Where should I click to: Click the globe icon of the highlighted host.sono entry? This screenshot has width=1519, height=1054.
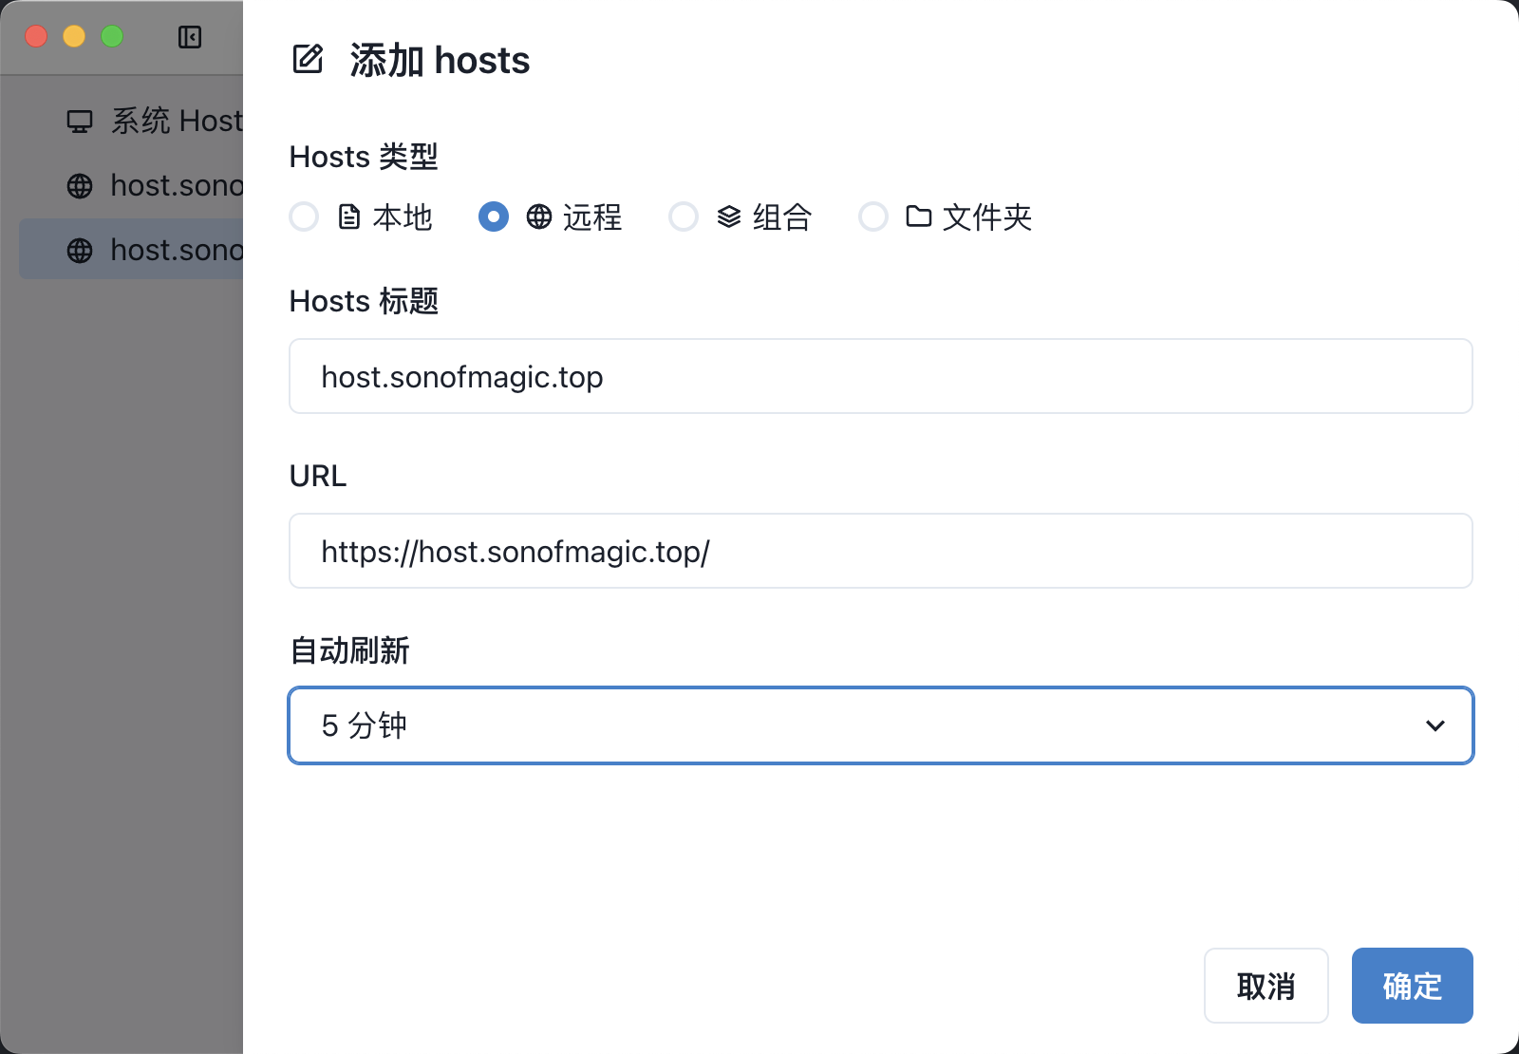pos(80,251)
